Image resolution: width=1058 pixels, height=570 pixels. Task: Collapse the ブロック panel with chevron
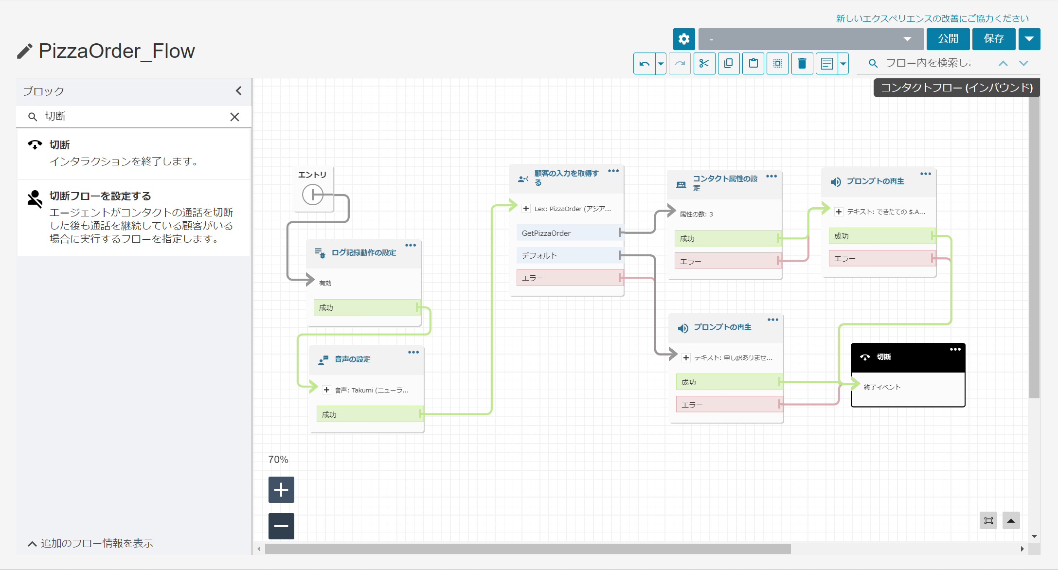tap(238, 91)
